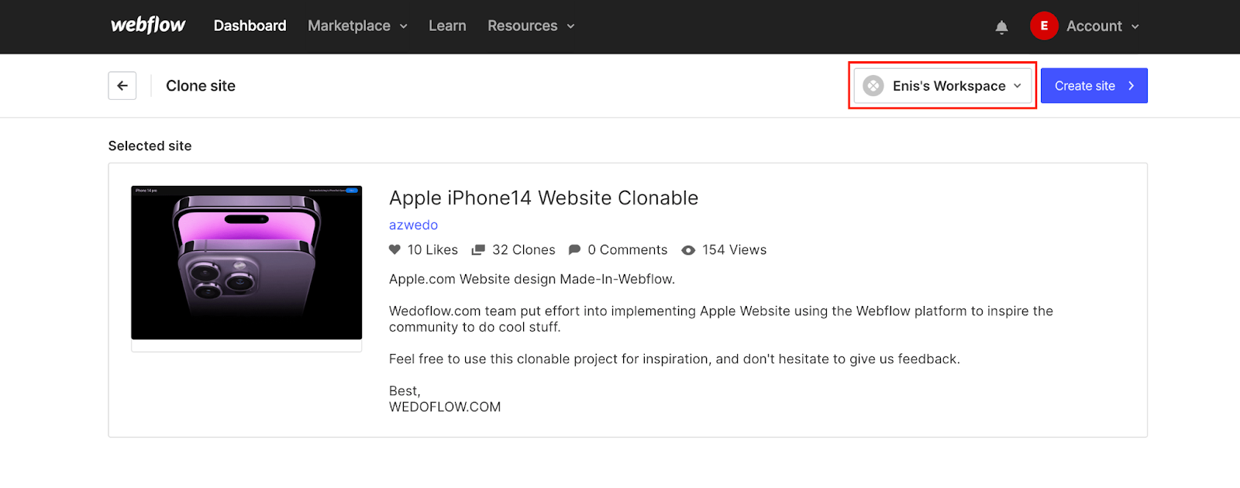Image resolution: width=1240 pixels, height=488 pixels.
Task: Expand the Resources chevron
Action: tap(570, 26)
